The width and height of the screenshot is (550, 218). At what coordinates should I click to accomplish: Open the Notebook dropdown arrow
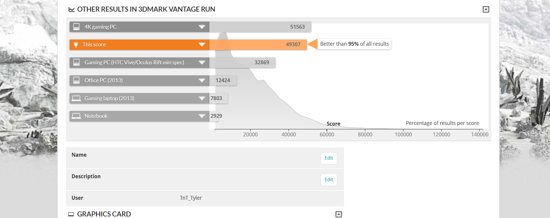202,116
